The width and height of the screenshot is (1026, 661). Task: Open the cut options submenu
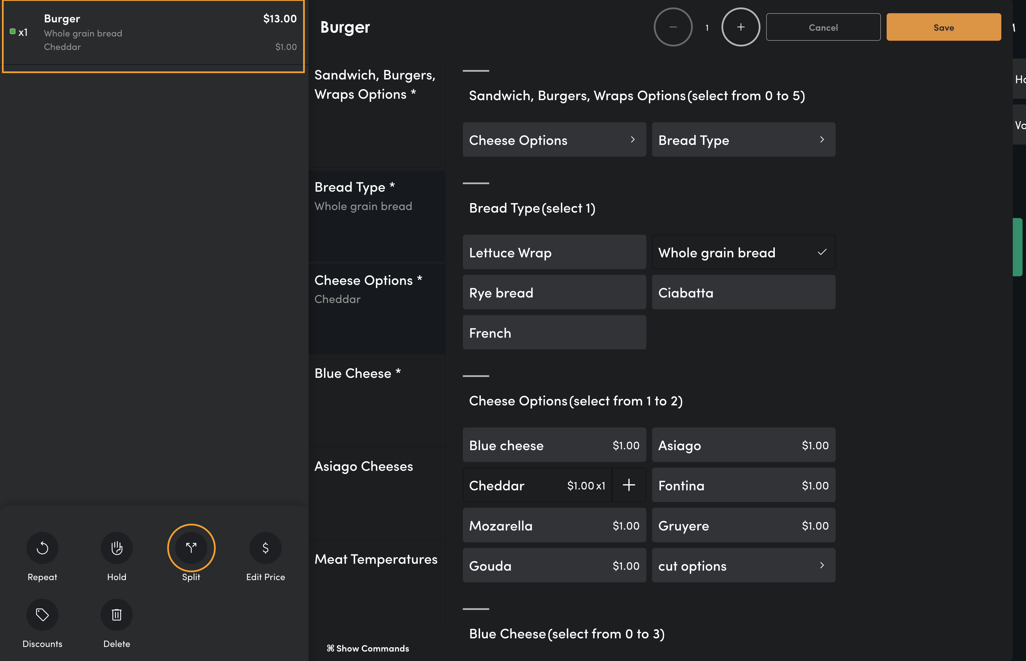743,566
